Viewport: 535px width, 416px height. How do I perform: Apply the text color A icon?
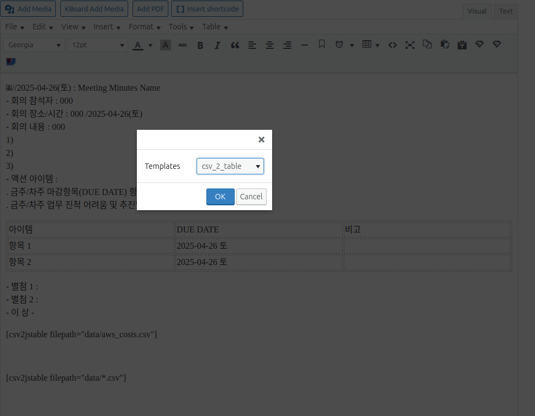coord(138,45)
